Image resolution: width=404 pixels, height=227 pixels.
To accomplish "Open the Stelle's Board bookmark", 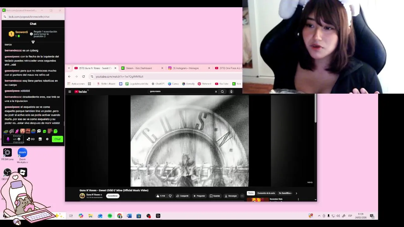I will point(106,84).
